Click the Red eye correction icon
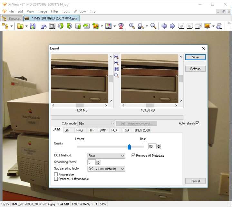This screenshot has width=232, height=207. coord(121,26)
